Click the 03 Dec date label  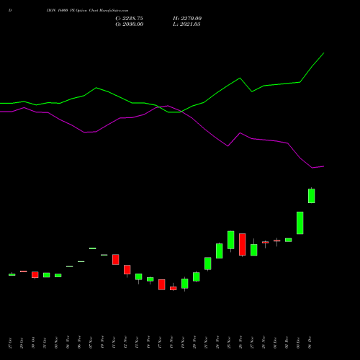(x=298, y=343)
